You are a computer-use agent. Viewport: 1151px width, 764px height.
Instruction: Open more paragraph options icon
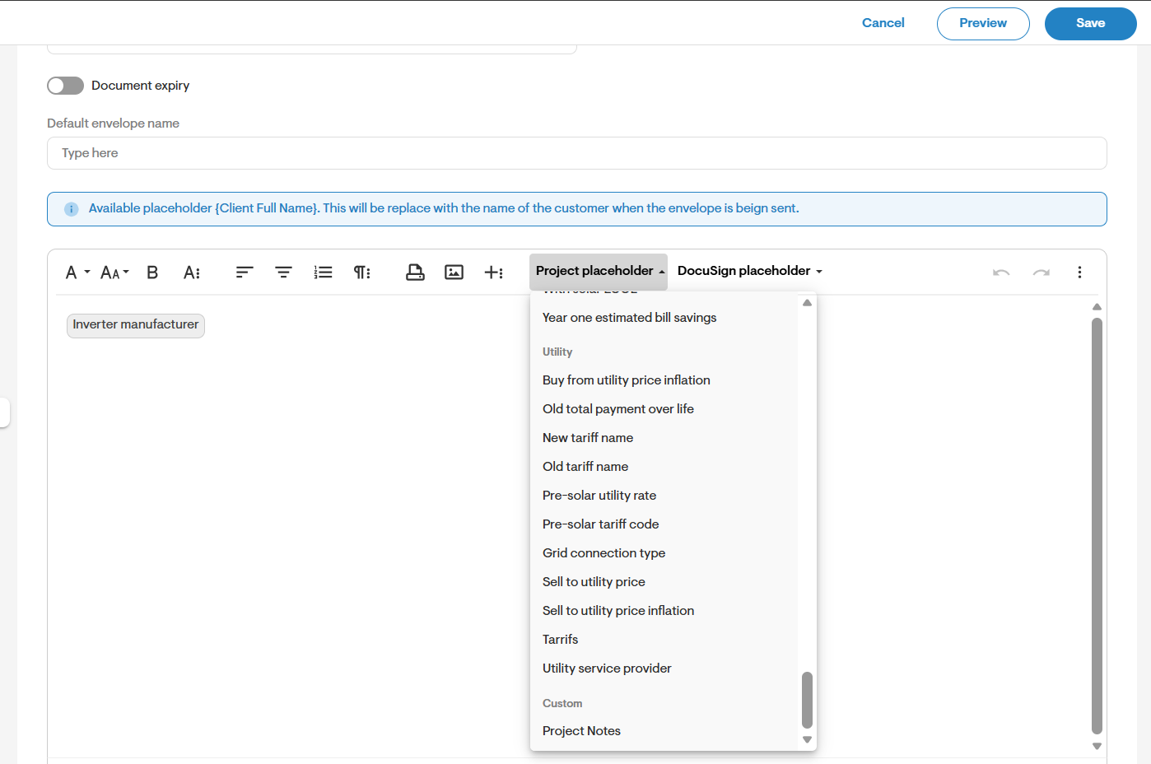point(362,273)
